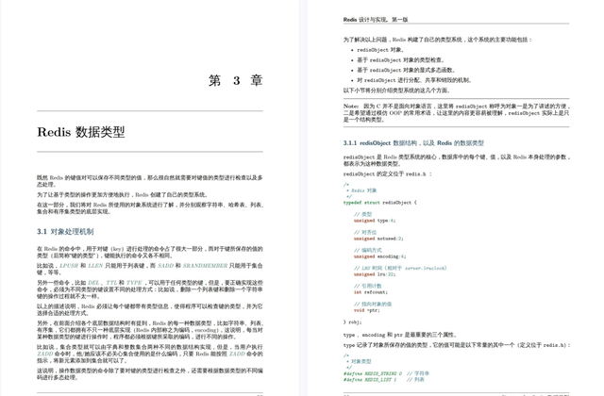
Task: Select the '3.1.1 redisObject 数据结构' subsection heading
Action: [x=413, y=143]
